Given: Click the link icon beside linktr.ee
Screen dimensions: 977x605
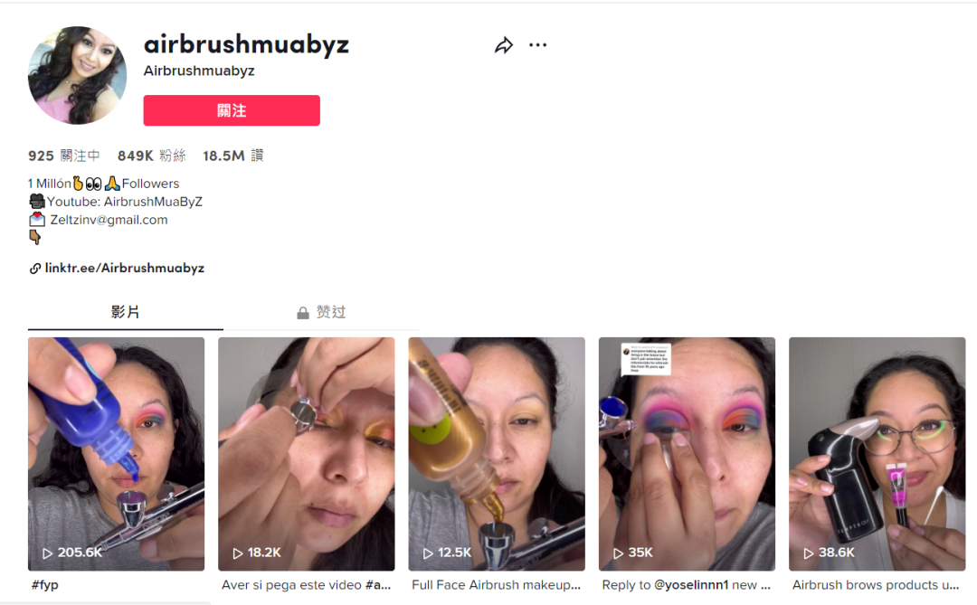Looking at the screenshot, I should [35, 269].
